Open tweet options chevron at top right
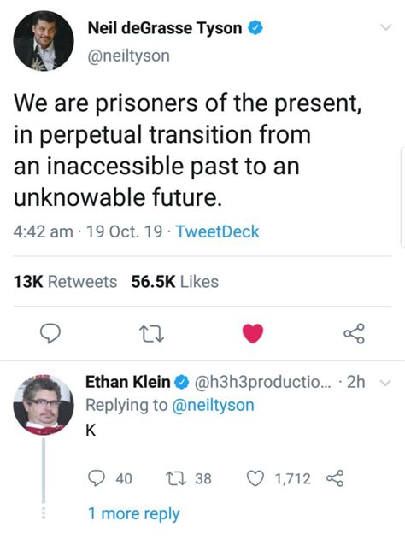Viewport: 405px width, 539px height. [x=387, y=27]
